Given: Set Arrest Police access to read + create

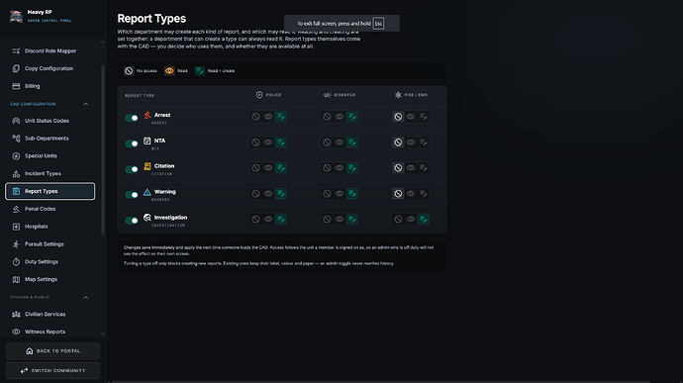Looking at the screenshot, I should coord(281,117).
